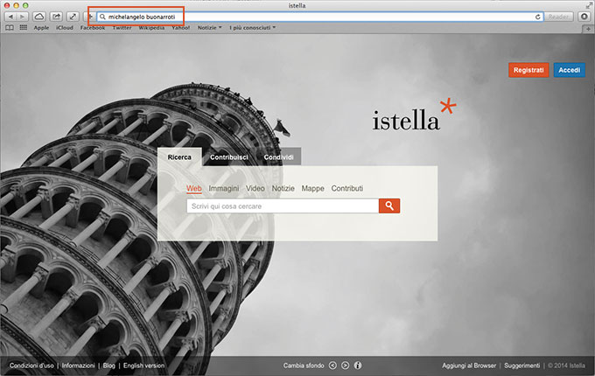
Task: Open the iCloud bookmark
Action: pyautogui.click(x=65, y=28)
